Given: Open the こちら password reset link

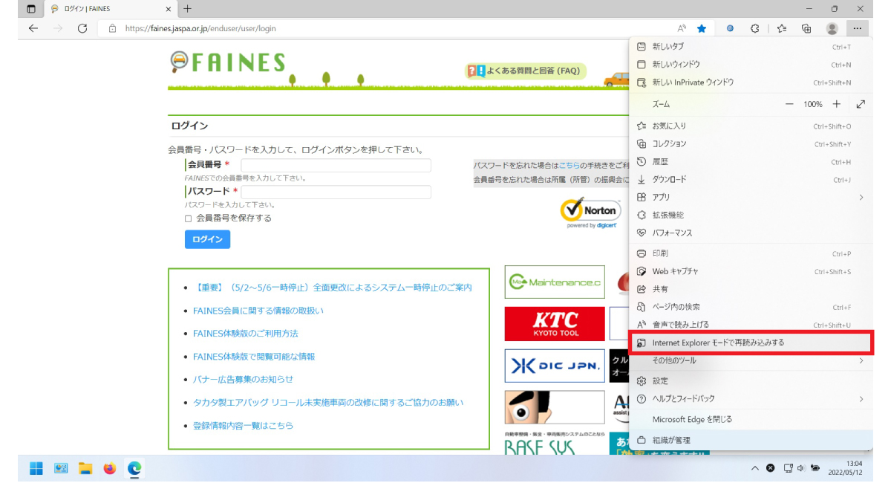Looking at the screenshot, I should click(x=569, y=165).
